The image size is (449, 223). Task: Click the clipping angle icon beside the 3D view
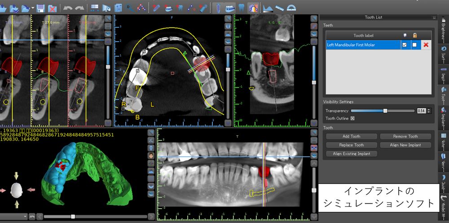151,140
